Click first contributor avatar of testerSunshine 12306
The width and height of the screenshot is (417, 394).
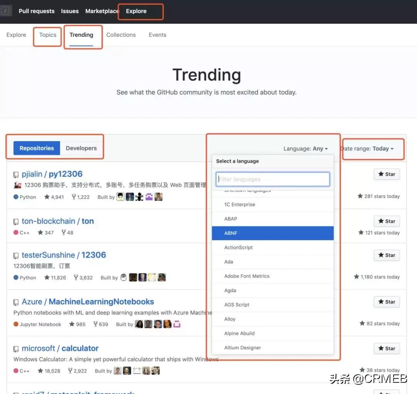[x=124, y=278]
